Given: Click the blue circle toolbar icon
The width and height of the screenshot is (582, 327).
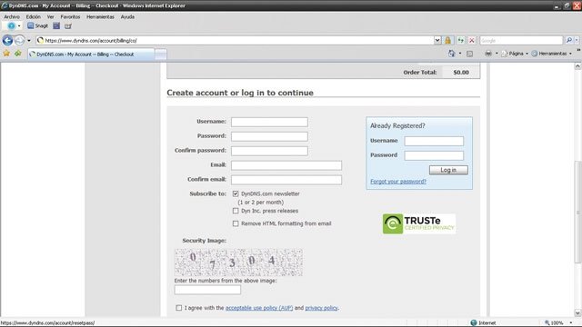Looking at the screenshot, I should pos(11,26).
